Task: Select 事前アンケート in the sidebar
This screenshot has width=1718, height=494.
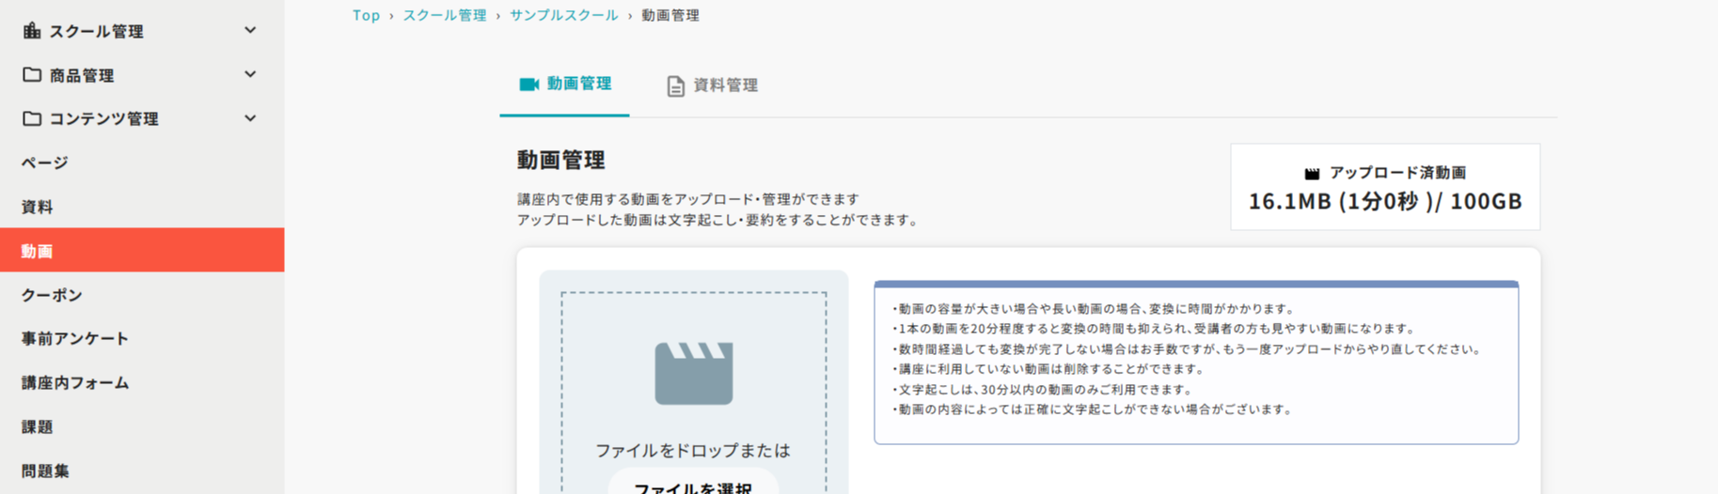Action: (75, 338)
